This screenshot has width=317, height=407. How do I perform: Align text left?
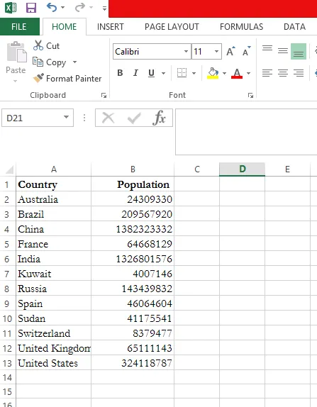point(267,73)
